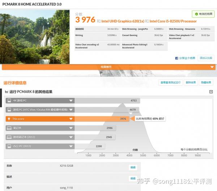The height and width of the screenshot is (191, 217).
Task: Click the gaming laptop 2013 icon
Action: point(9,137)
